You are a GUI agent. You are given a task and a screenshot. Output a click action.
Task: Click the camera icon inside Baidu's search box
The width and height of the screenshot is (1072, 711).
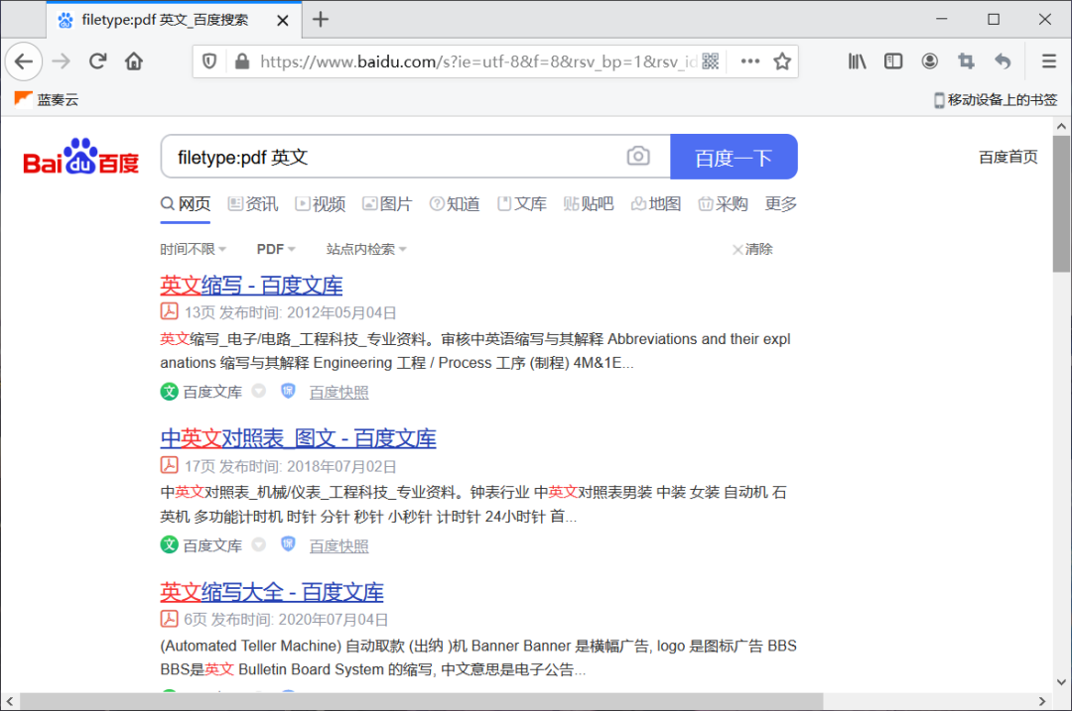[638, 156]
